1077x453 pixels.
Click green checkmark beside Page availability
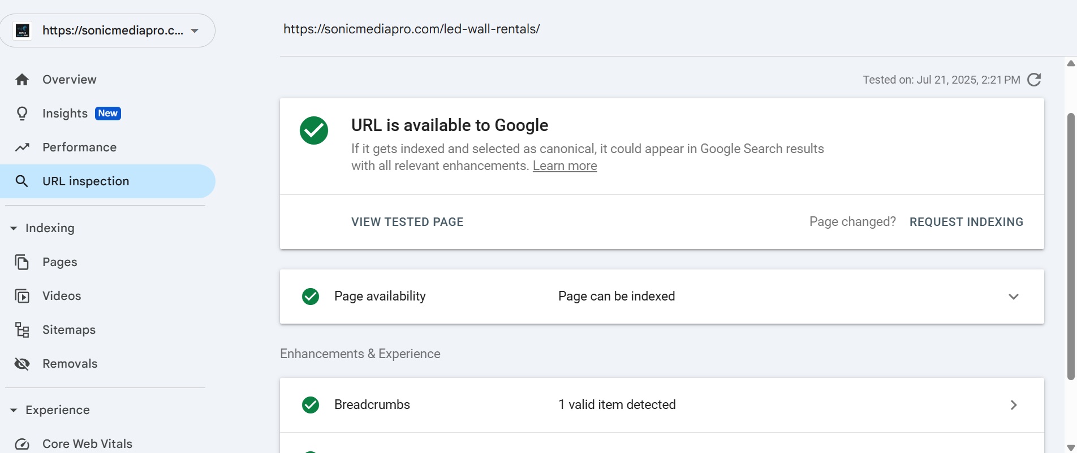tap(311, 297)
